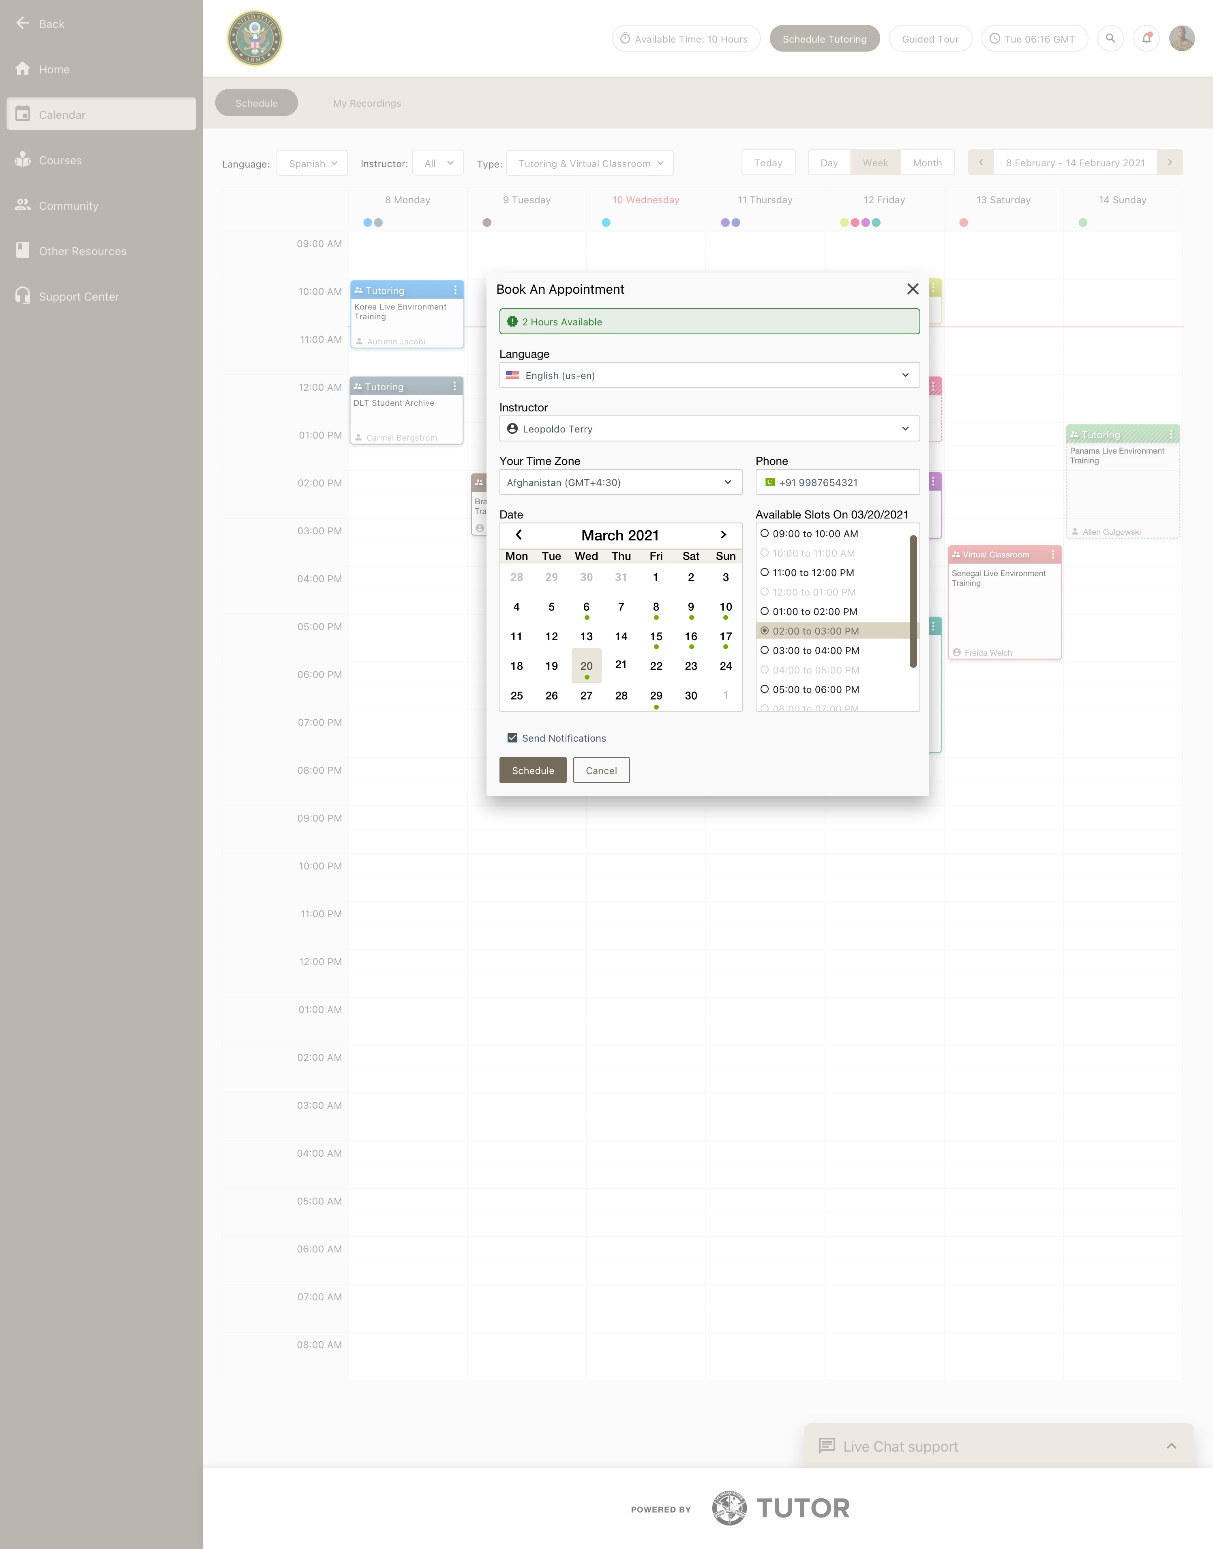
Task: Switch calendar to Month view
Action: (927, 163)
